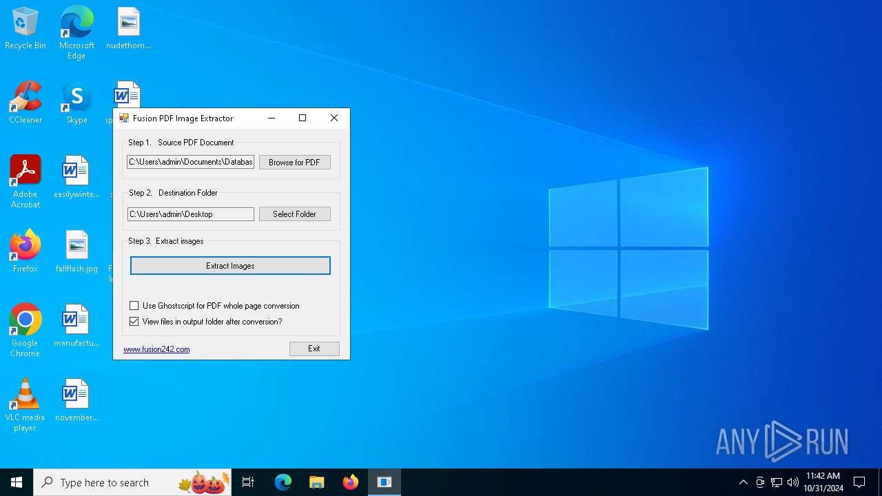Image resolution: width=882 pixels, height=496 pixels.
Task: Show hidden system tray icons
Action: (x=743, y=482)
